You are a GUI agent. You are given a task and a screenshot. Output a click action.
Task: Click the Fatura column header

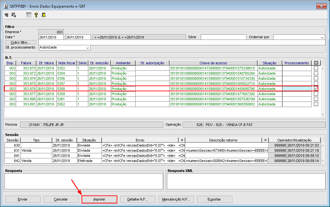[26, 63]
